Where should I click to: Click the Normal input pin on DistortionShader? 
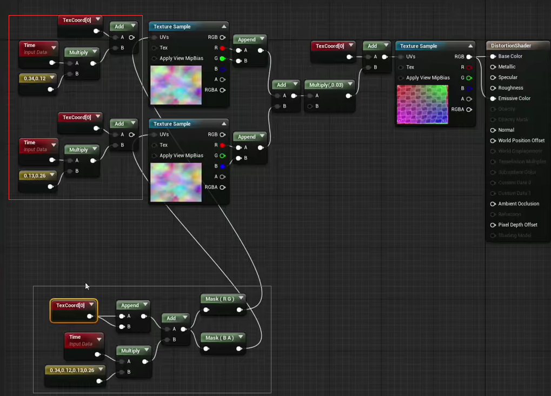493,130
